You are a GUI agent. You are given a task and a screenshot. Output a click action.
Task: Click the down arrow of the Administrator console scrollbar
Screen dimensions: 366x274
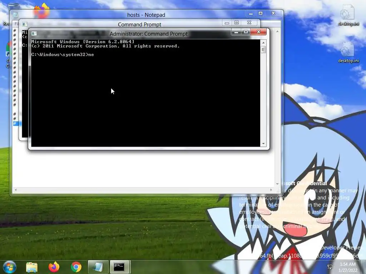263,144
